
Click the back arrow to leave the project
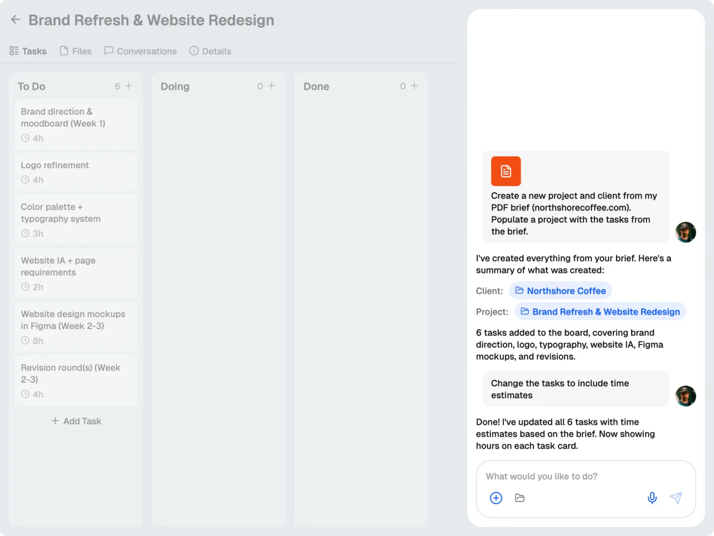(15, 19)
